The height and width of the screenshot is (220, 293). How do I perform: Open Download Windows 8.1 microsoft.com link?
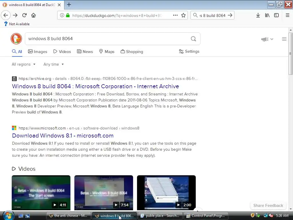[63, 135]
